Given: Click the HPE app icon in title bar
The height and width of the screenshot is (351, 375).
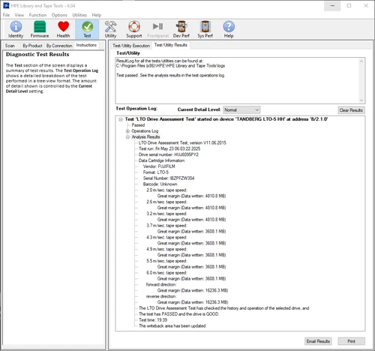Looking at the screenshot, I should point(6,5).
